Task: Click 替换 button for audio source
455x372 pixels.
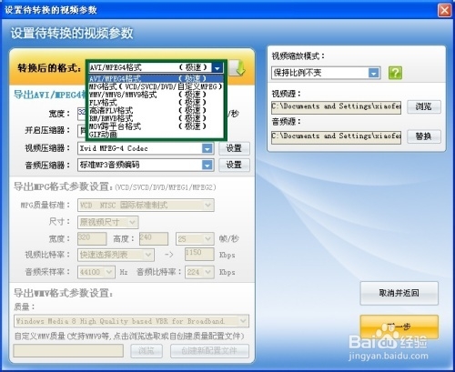Action: (424, 136)
